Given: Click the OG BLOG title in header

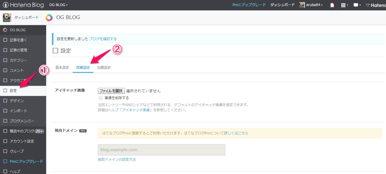Looking at the screenshot, I should pos(68,17).
